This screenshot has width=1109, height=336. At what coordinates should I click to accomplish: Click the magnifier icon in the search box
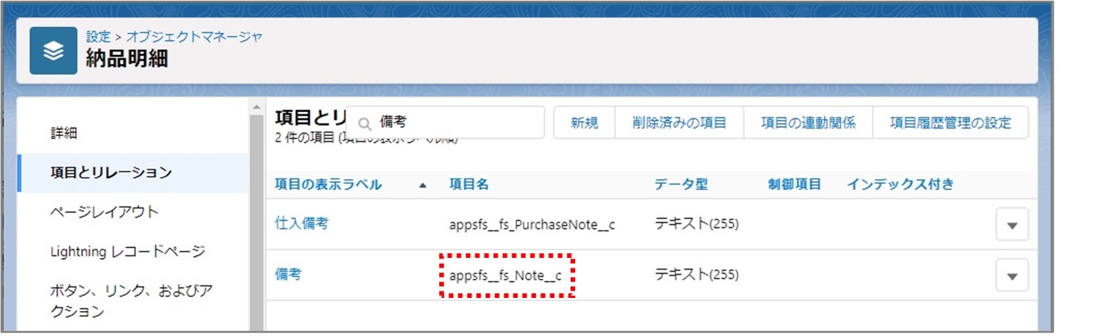[x=364, y=123]
